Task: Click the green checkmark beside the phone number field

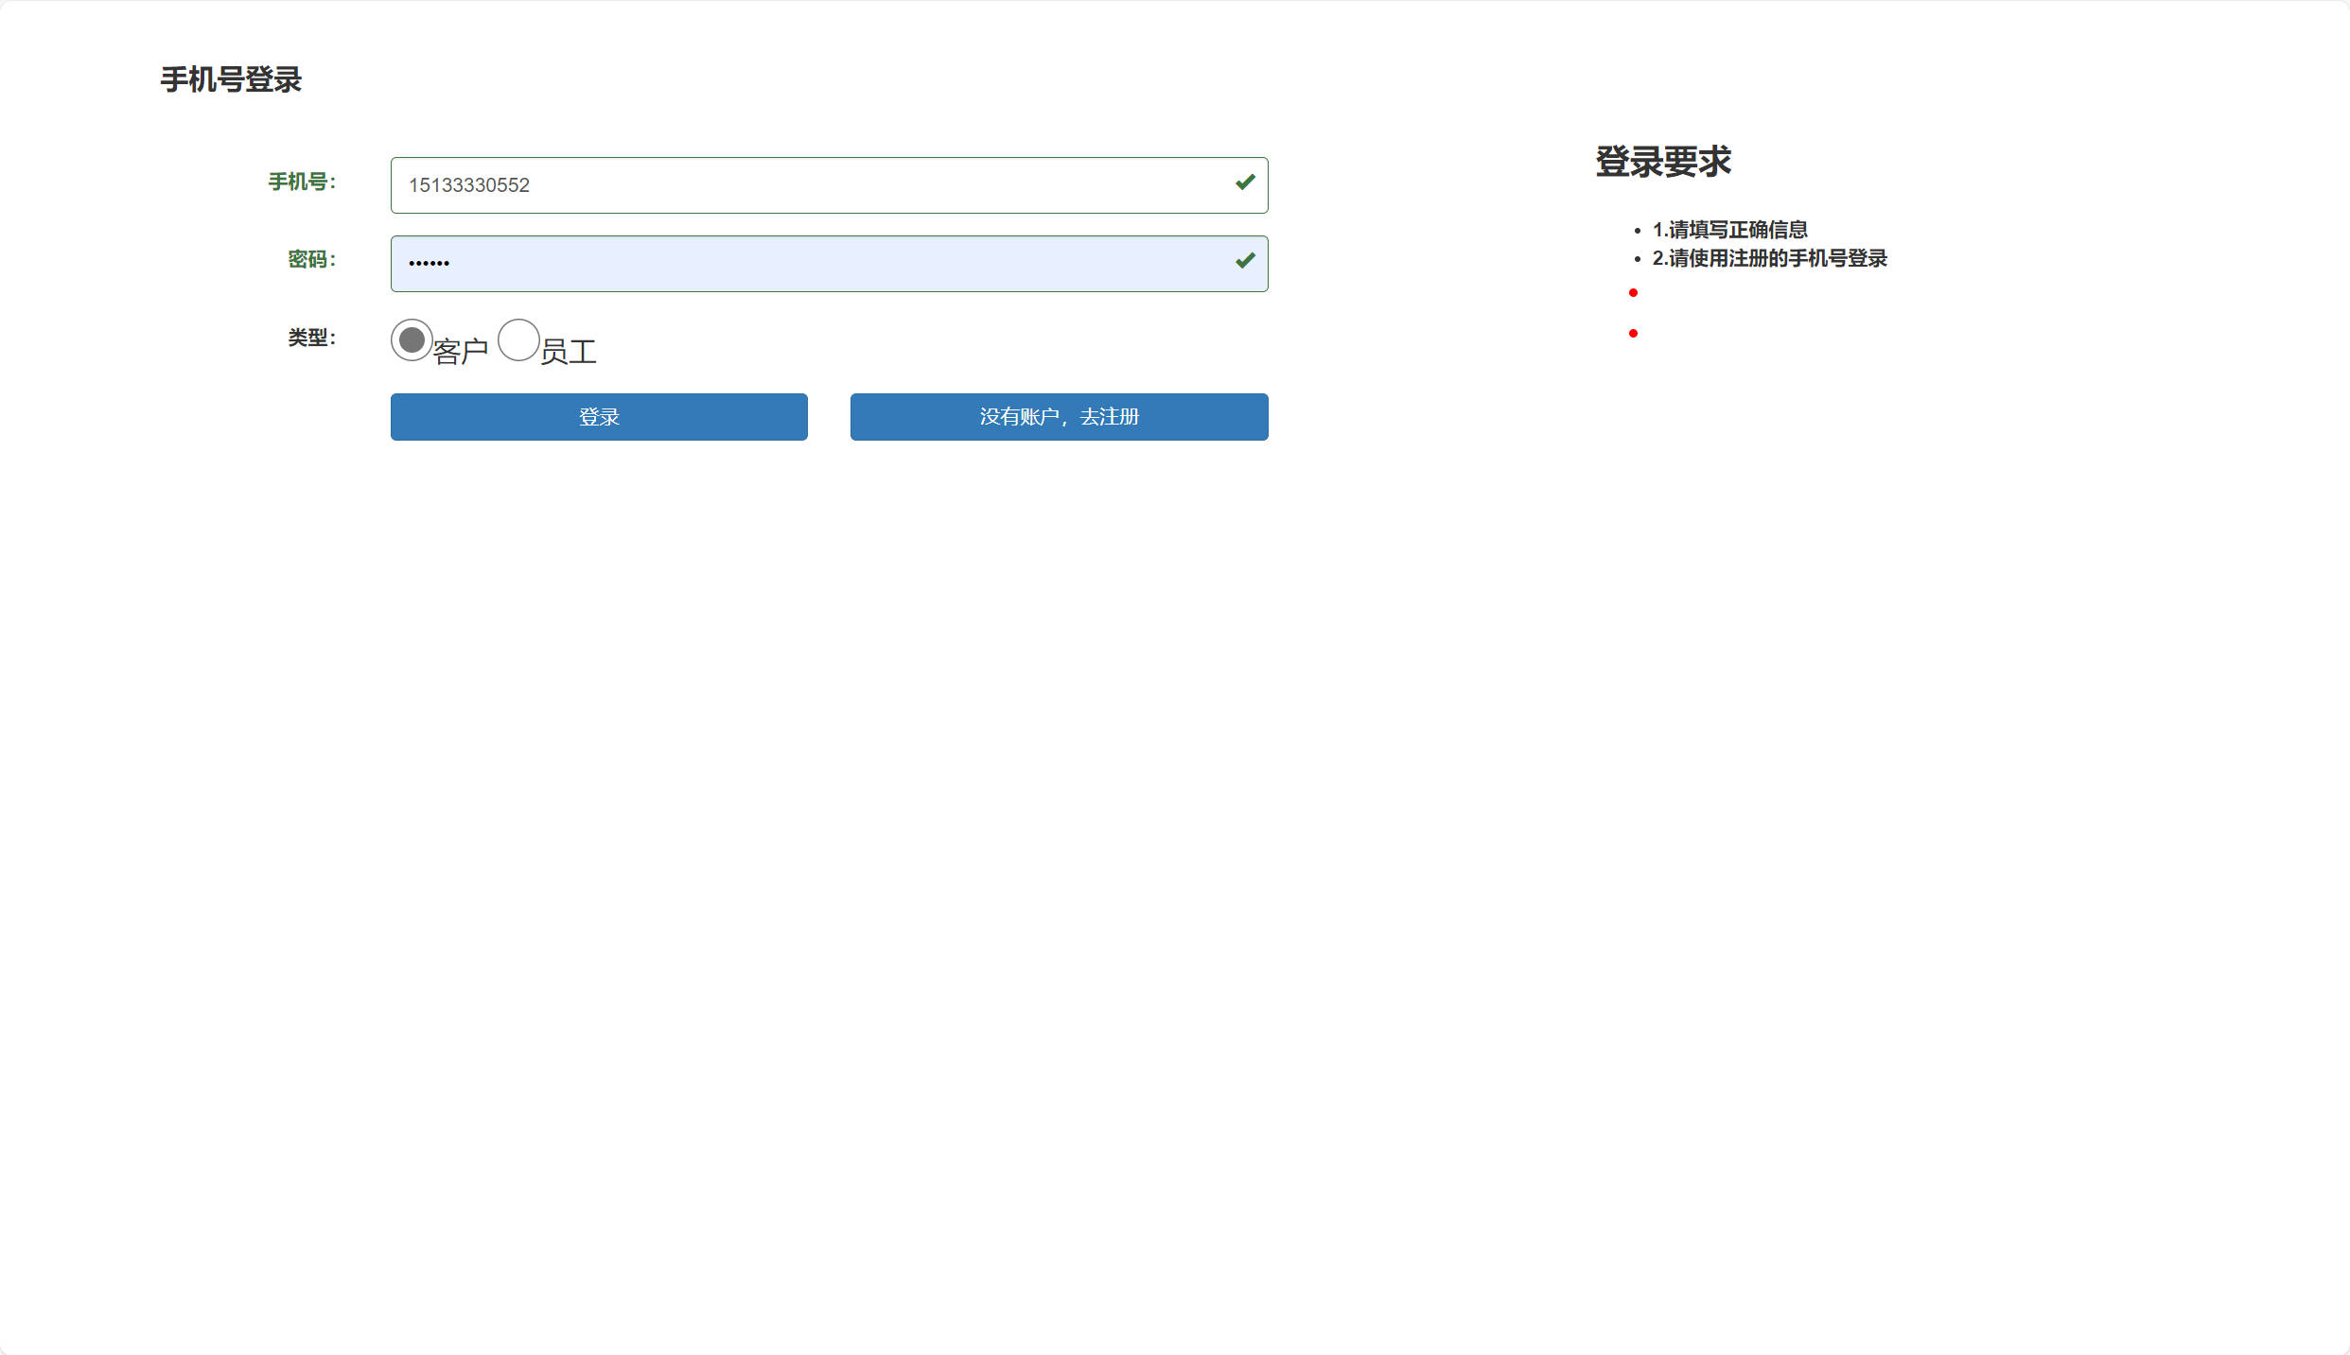Action: 1245,183
